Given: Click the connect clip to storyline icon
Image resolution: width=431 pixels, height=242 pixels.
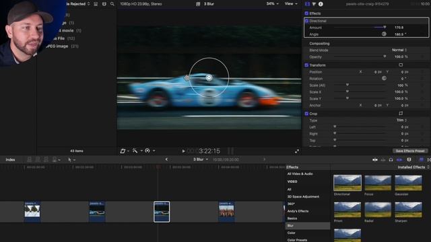Looking at the screenshot, I should [x=29, y=159].
